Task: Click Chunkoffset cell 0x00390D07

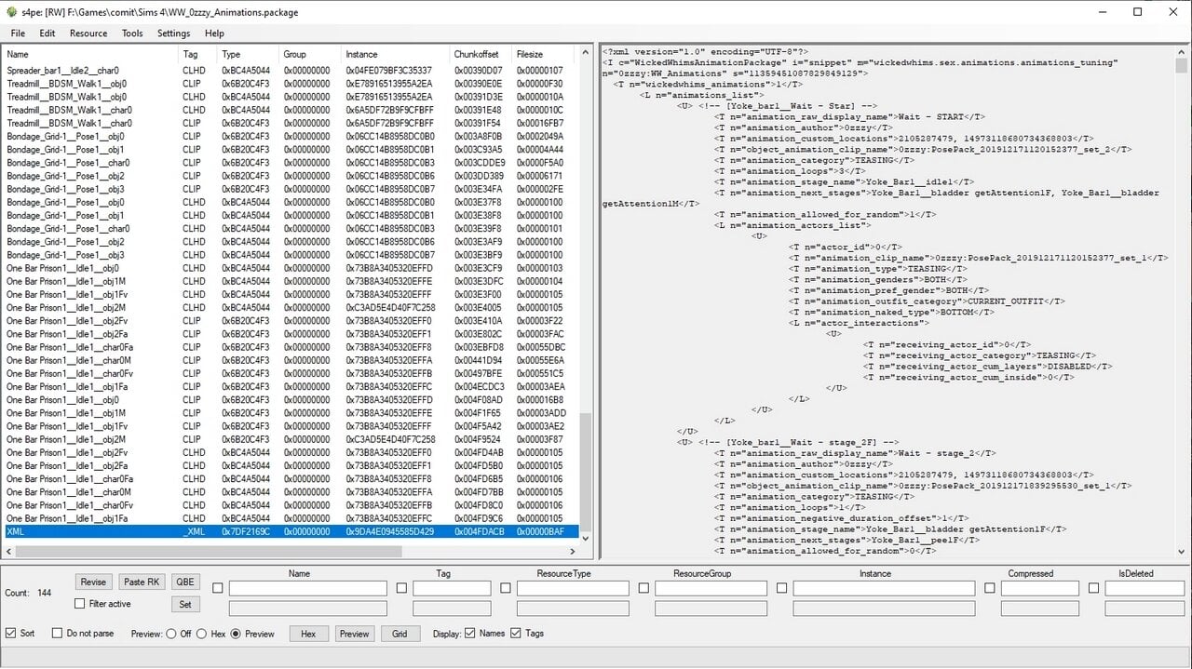Action: click(x=479, y=70)
